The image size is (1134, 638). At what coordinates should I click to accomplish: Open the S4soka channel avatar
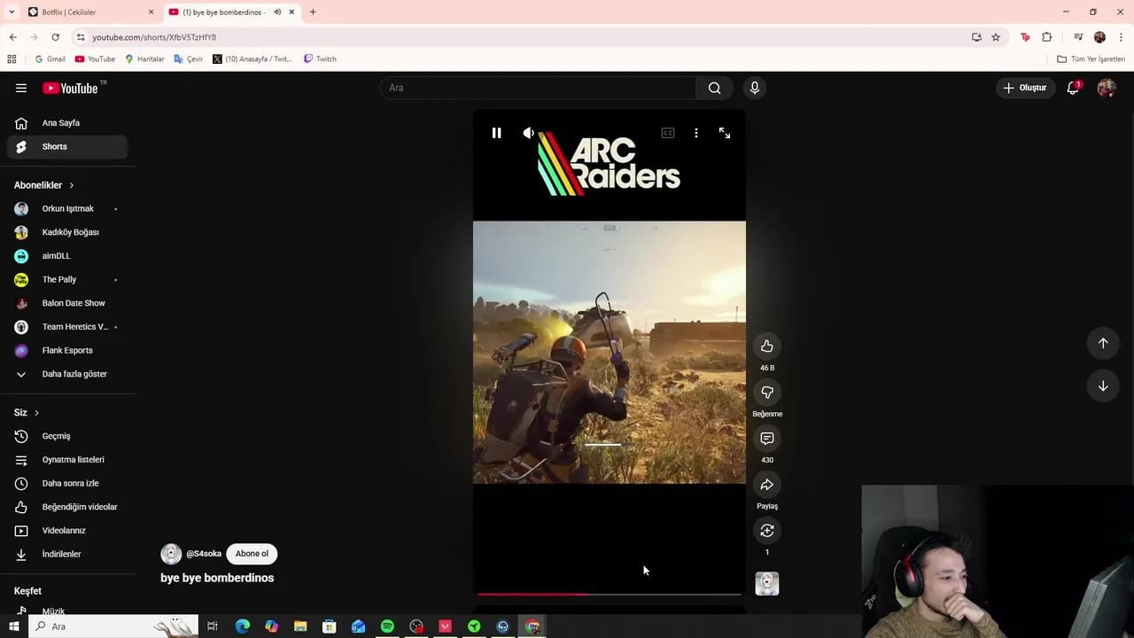(x=171, y=554)
